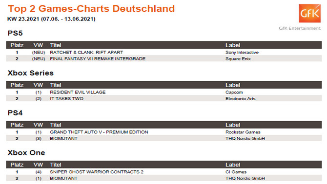Select the PS5 section heading
This screenshot has width=327, height=184.
(15, 33)
